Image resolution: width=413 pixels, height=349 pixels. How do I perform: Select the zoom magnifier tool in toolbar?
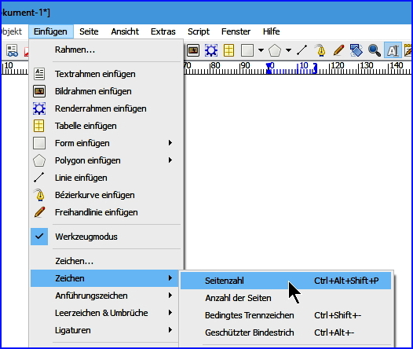pos(375,50)
